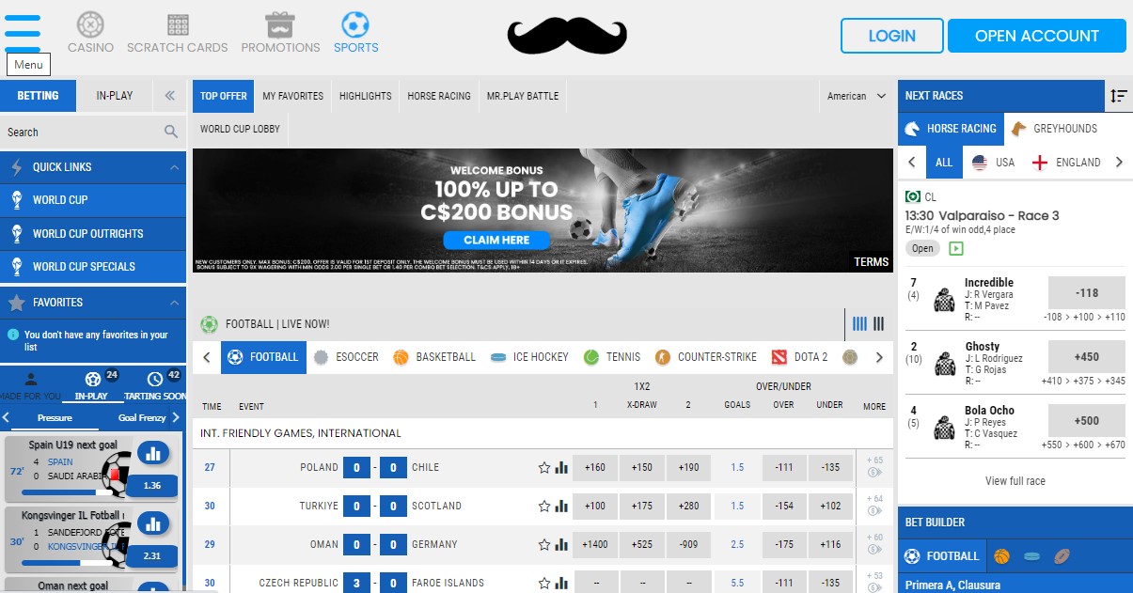Open the Scratch Cards icon
This screenshot has height=593, width=1133.
178,24
